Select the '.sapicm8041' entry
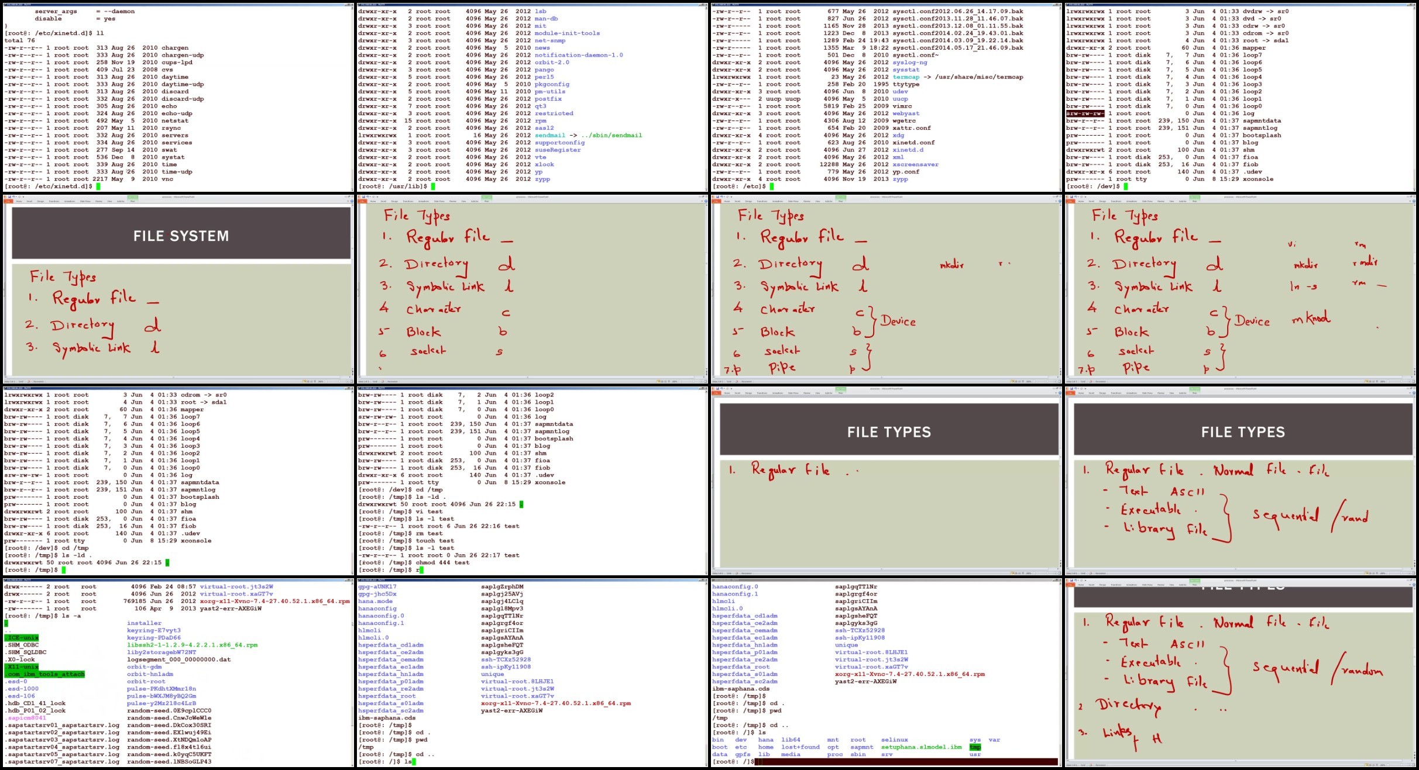Viewport: 1419px width, 770px height. (x=26, y=718)
